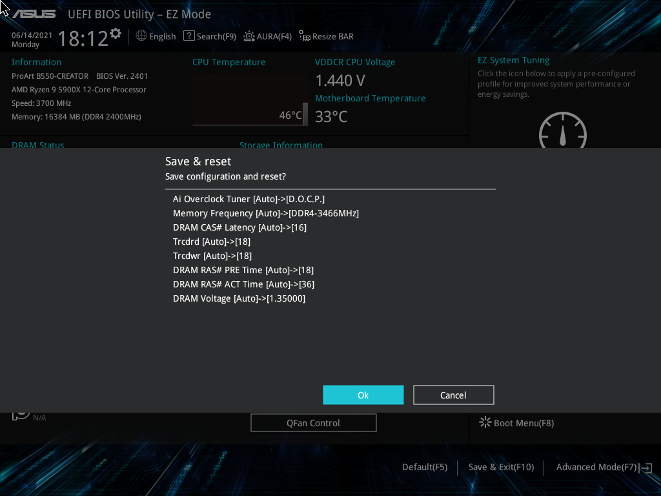Click the Boot Menu star icon

click(485, 422)
